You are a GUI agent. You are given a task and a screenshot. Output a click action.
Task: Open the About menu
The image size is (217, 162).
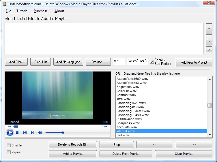pyautogui.click(x=59, y=11)
